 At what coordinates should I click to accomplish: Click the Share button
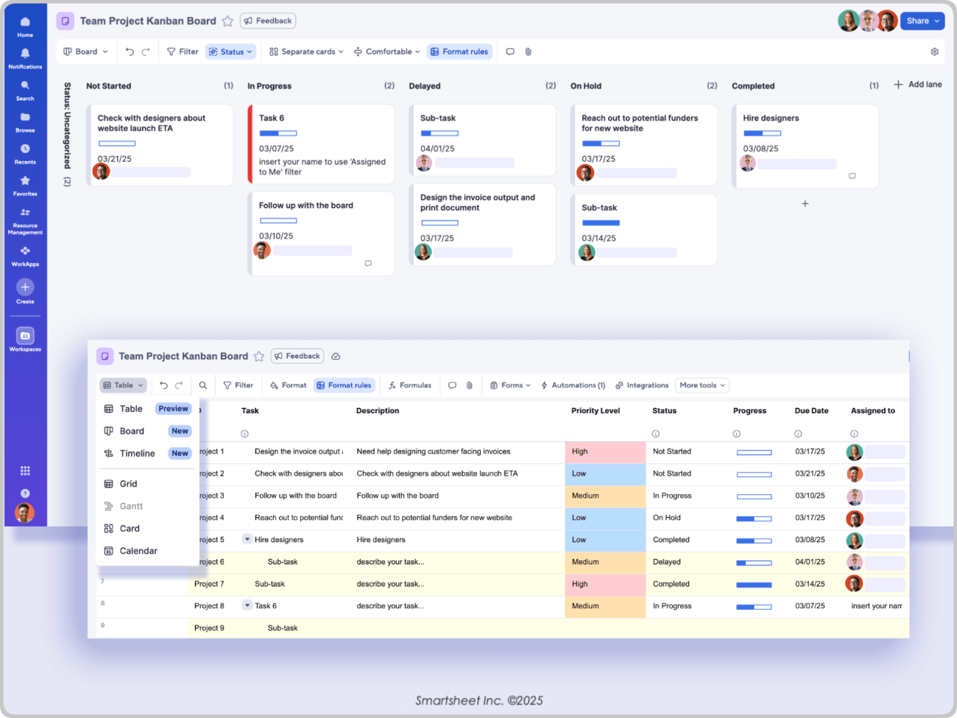tap(922, 21)
